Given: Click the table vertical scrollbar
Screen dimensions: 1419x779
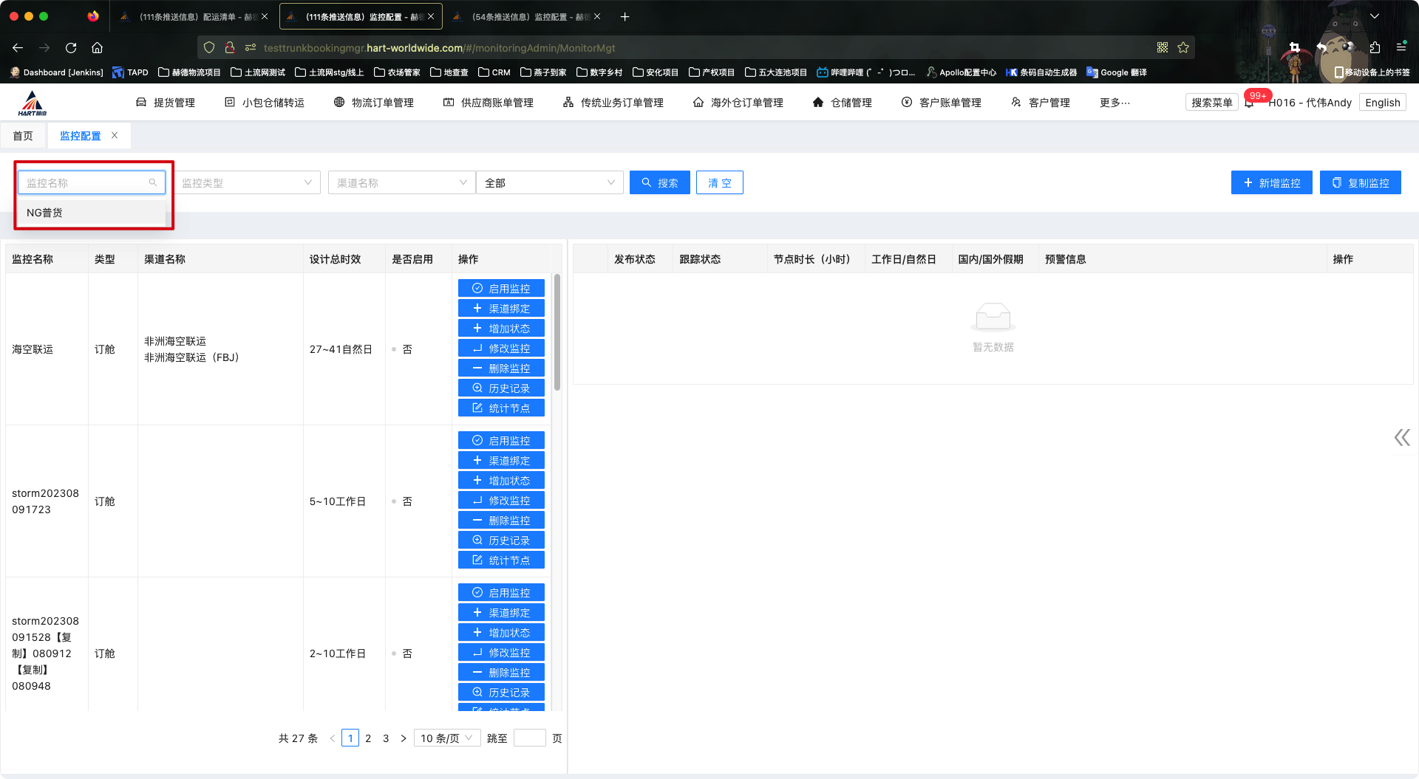Looking at the screenshot, I should (557, 332).
